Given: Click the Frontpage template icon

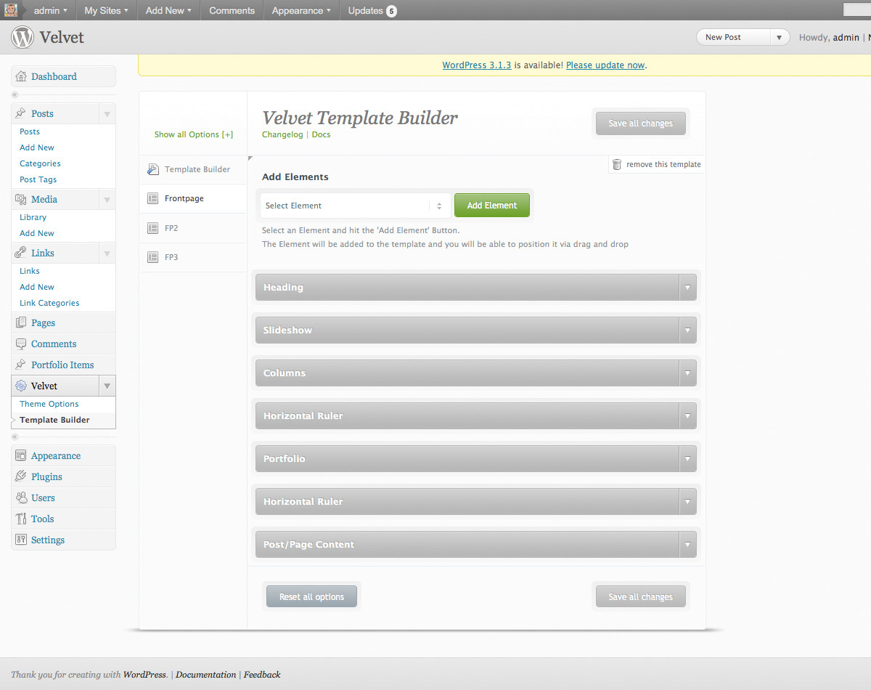Looking at the screenshot, I should 153,198.
